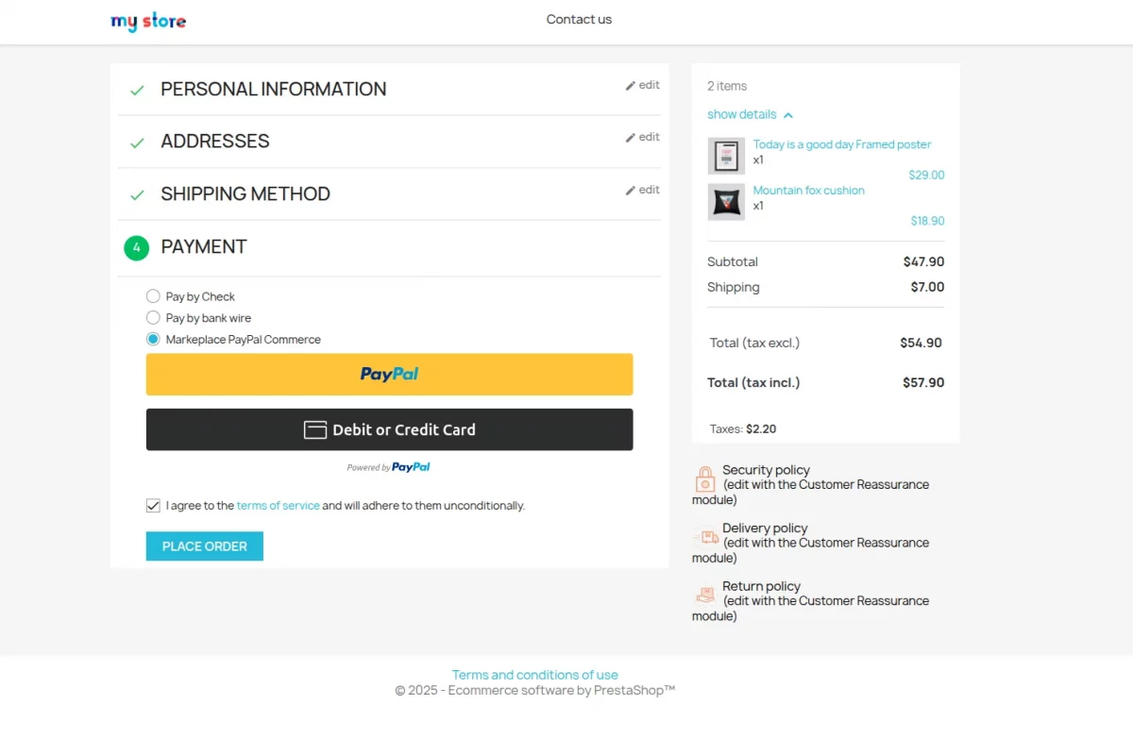Click the Return policy icon
This screenshot has width=1133, height=739.
(x=705, y=596)
